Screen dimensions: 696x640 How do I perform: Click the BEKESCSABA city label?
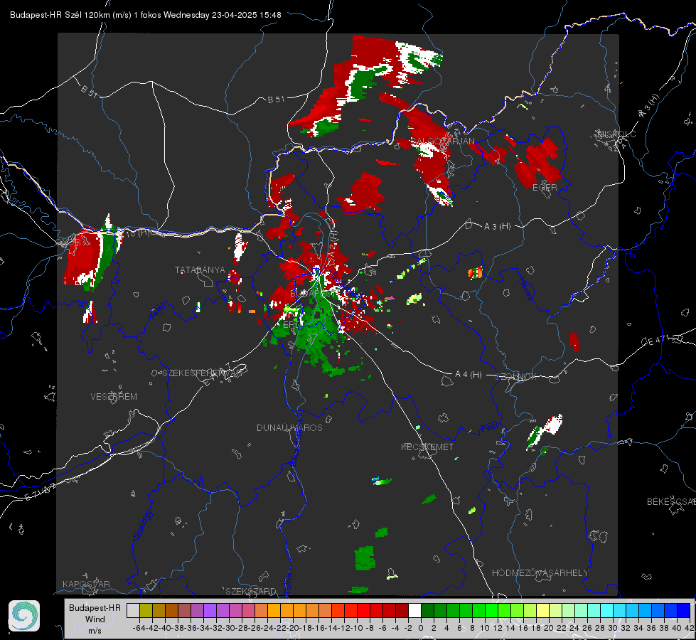click(x=671, y=502)
